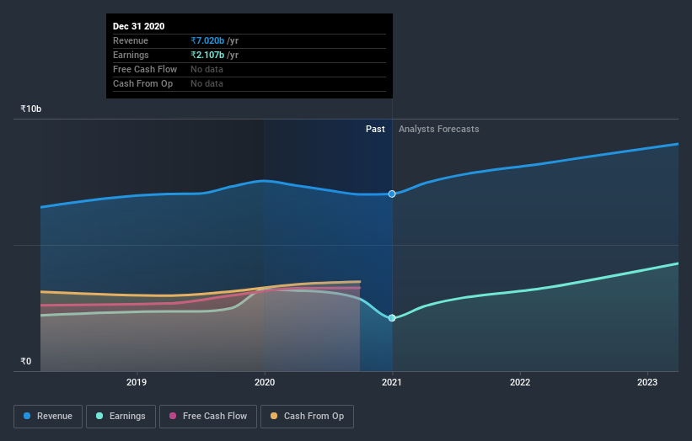Toggle the Cash From Op legend button
The height and width of the screenshot is (441, 692).
[307, 417]
